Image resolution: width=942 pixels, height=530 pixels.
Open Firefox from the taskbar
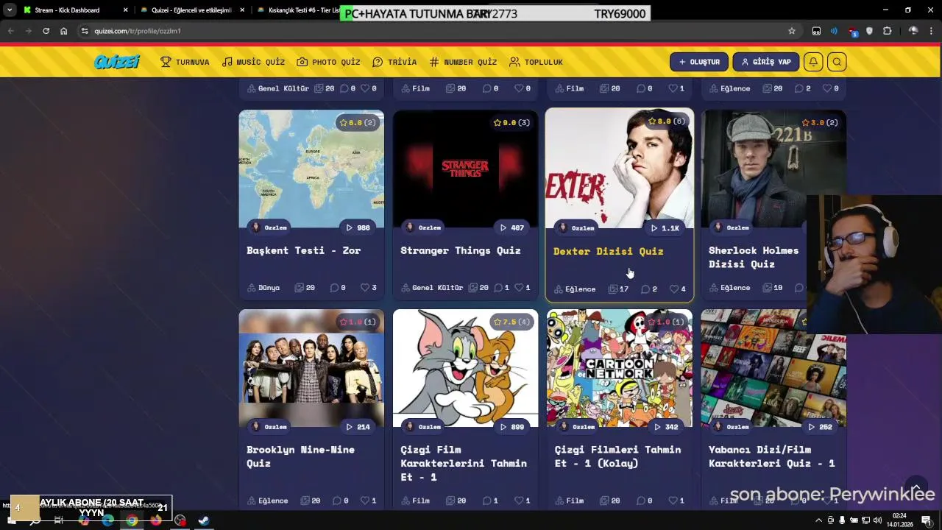pyautogui.click(x=156, y=520)
